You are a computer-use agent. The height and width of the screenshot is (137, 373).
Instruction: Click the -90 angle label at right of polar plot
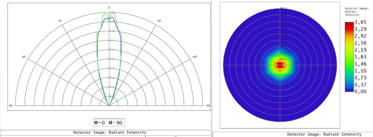coord(207,106)
